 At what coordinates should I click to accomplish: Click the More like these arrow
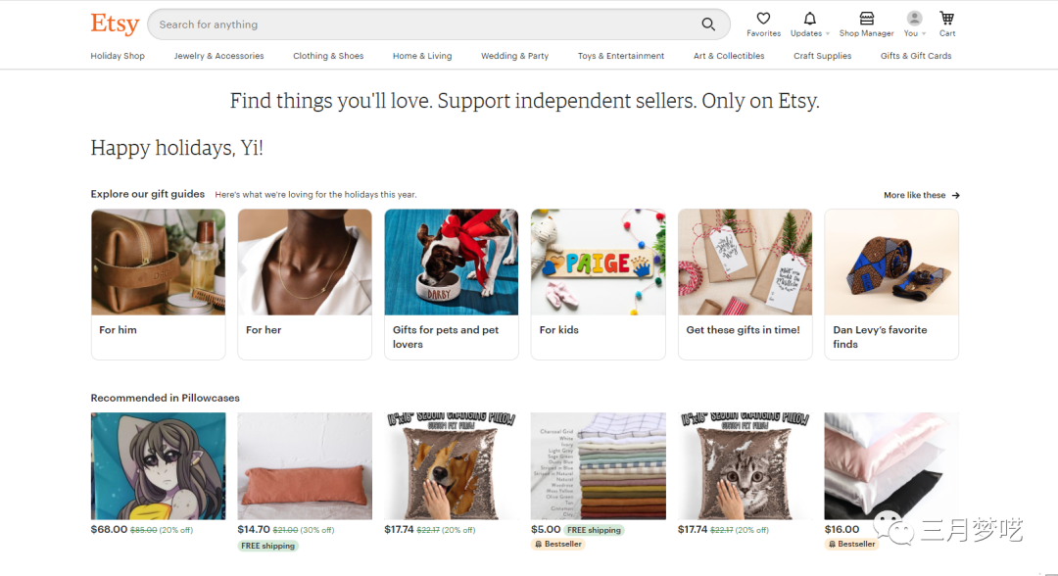[x=955, y=195]
